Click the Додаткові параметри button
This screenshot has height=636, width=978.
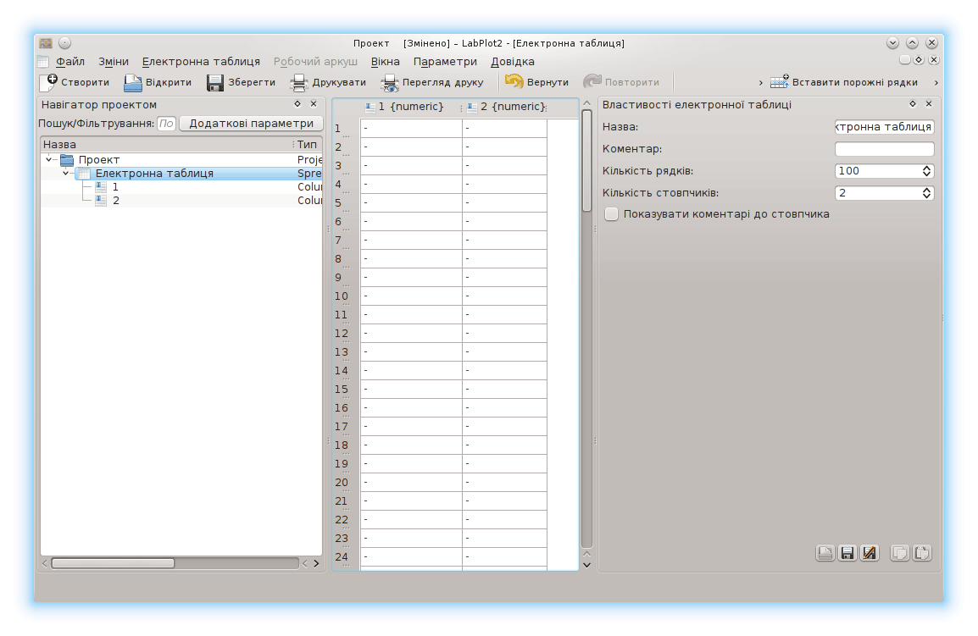251,124
